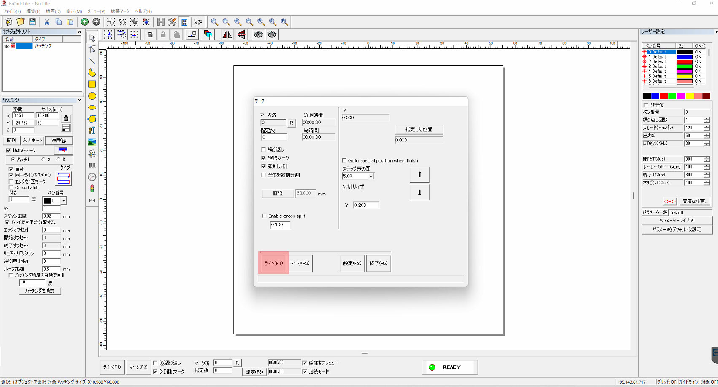
Task: Open system parameters wrench icon
Action: pyautogui.click(x=173, y=22)
